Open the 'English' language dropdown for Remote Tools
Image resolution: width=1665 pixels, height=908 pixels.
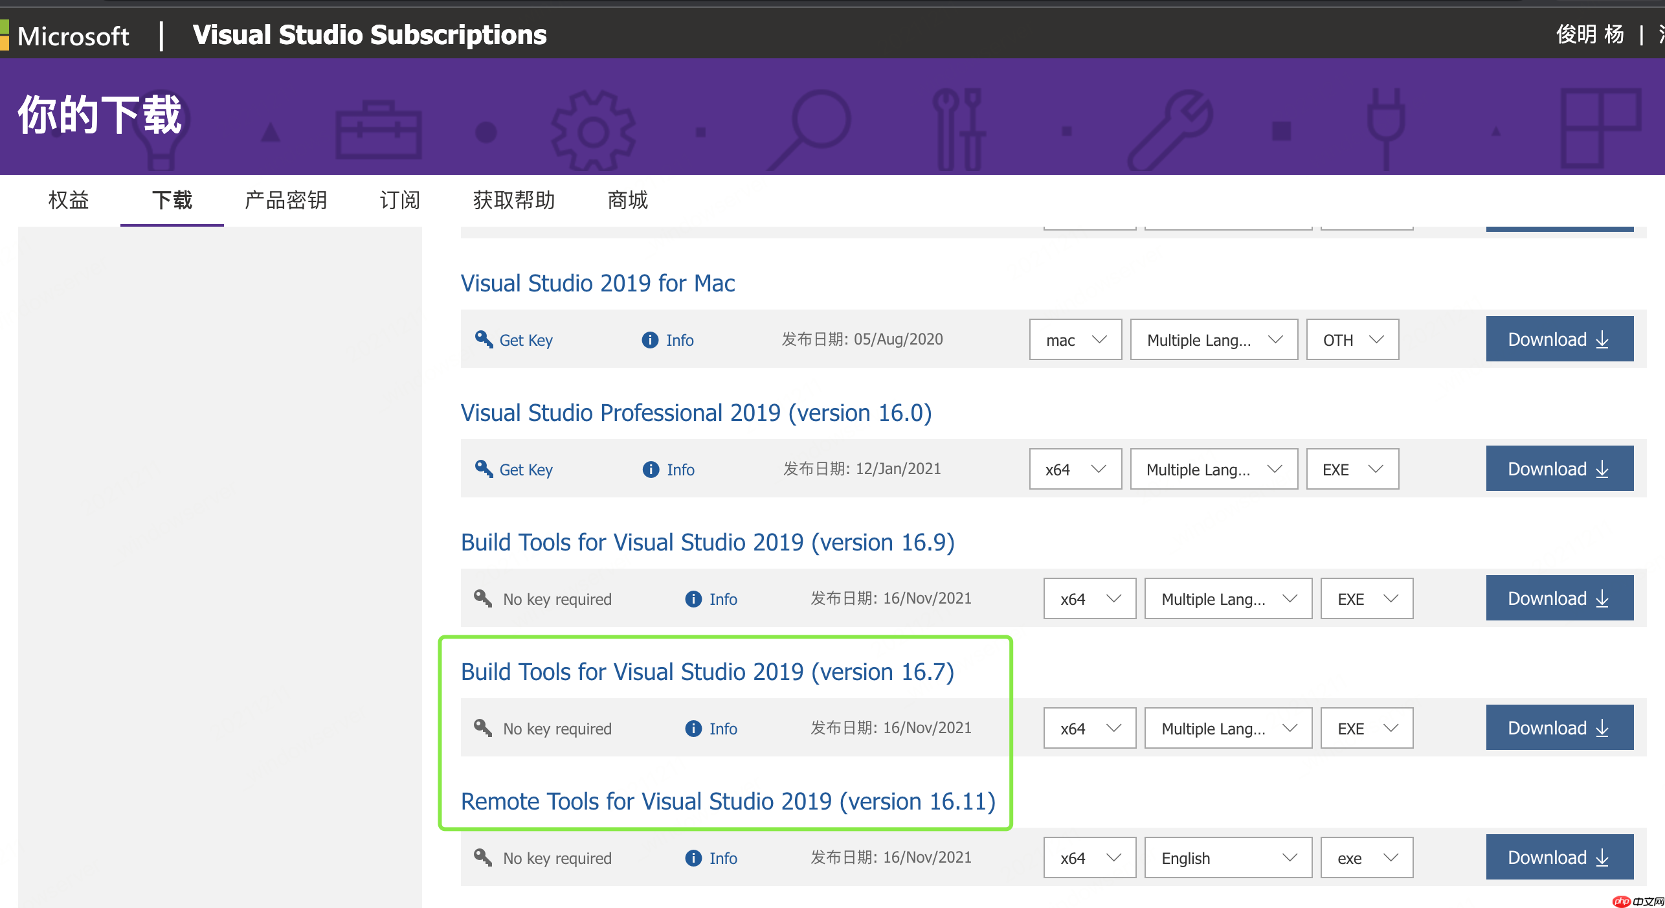[x=1227, y=857]
